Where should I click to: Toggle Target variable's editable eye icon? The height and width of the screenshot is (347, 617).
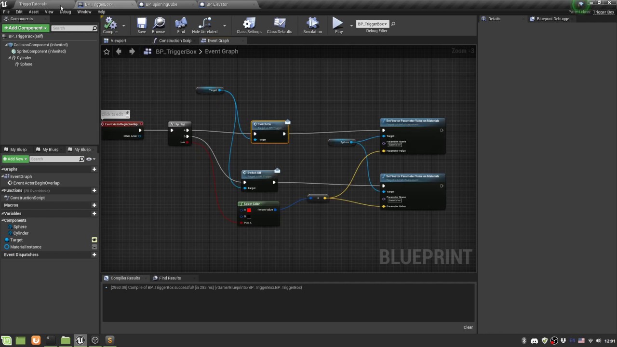(94, 240)
